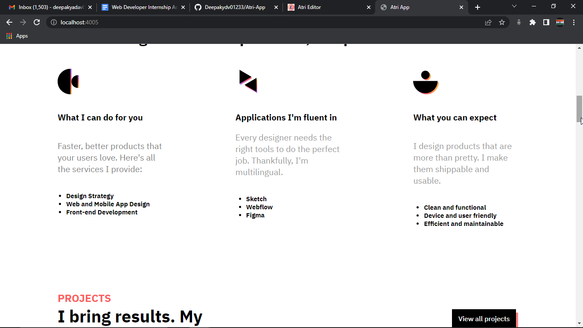Screen dimensions: 583x328
Task: Toggle the browser side panel icon
Action: point(546,22)
